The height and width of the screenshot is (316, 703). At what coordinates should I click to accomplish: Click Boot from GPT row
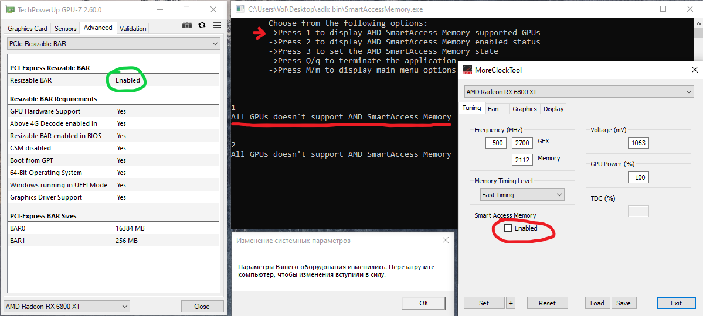click(x=114, y=160)
